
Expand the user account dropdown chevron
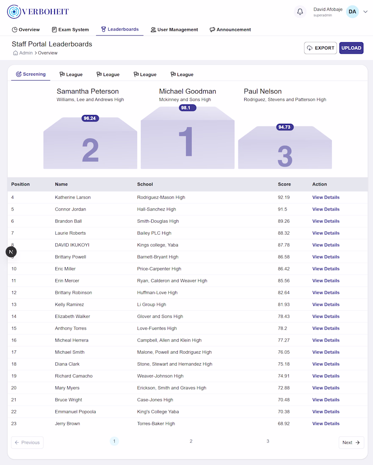365,12
